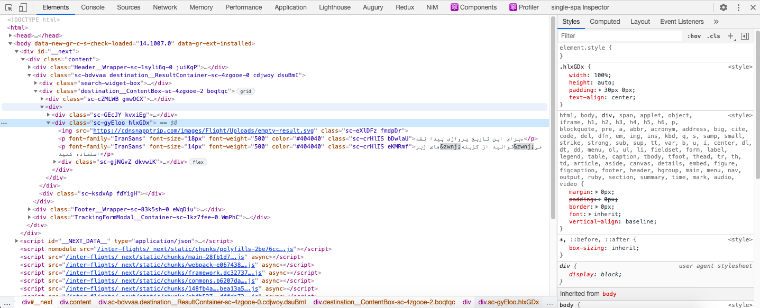Click the element.style rule block
The height and width of the screenshot is (308, 760).
pyautogui.click(x=656, y=51)
